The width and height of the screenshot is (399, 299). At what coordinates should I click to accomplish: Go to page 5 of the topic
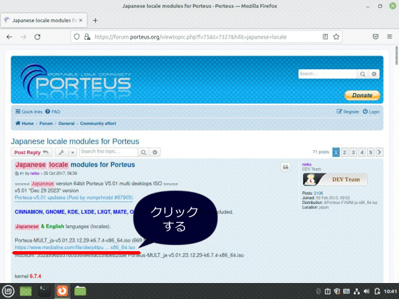(x=370, y=152)
